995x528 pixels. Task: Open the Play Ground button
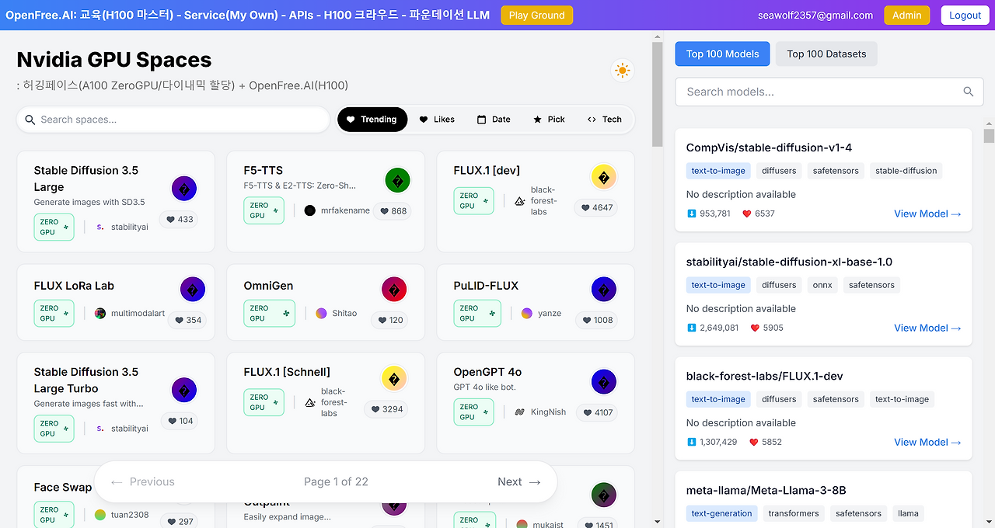point(537,16)
